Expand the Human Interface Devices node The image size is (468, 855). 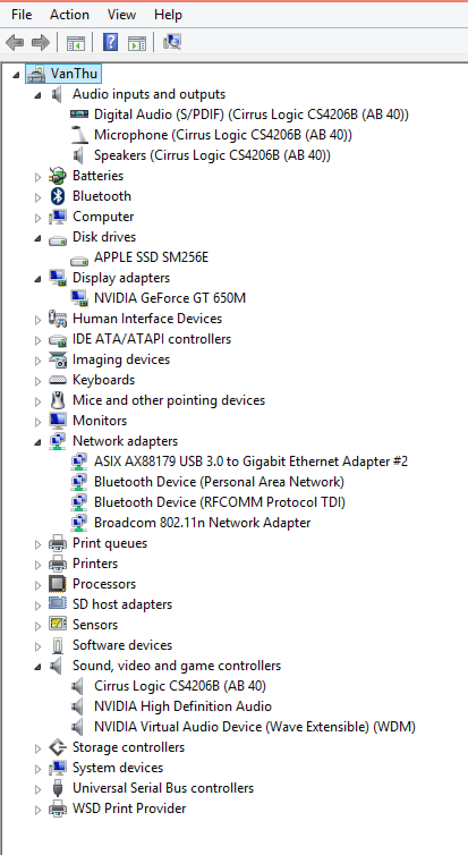point(38,320)
